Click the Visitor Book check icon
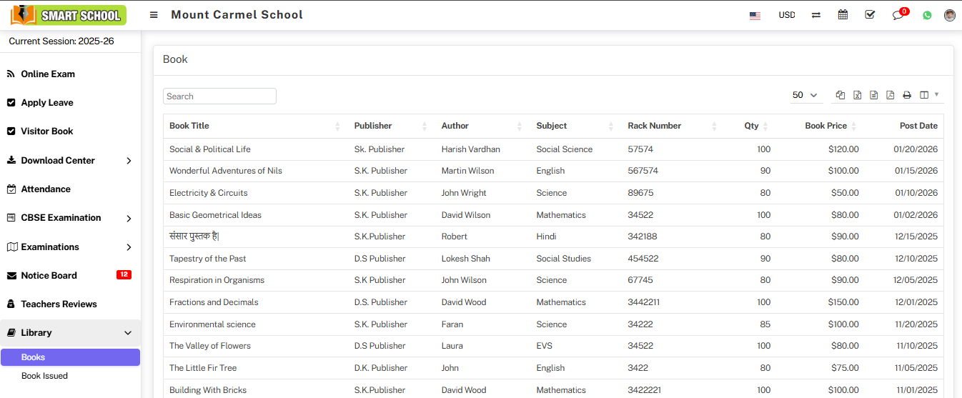The width and height of the screenshot is (962, 398). click(11, 131)
